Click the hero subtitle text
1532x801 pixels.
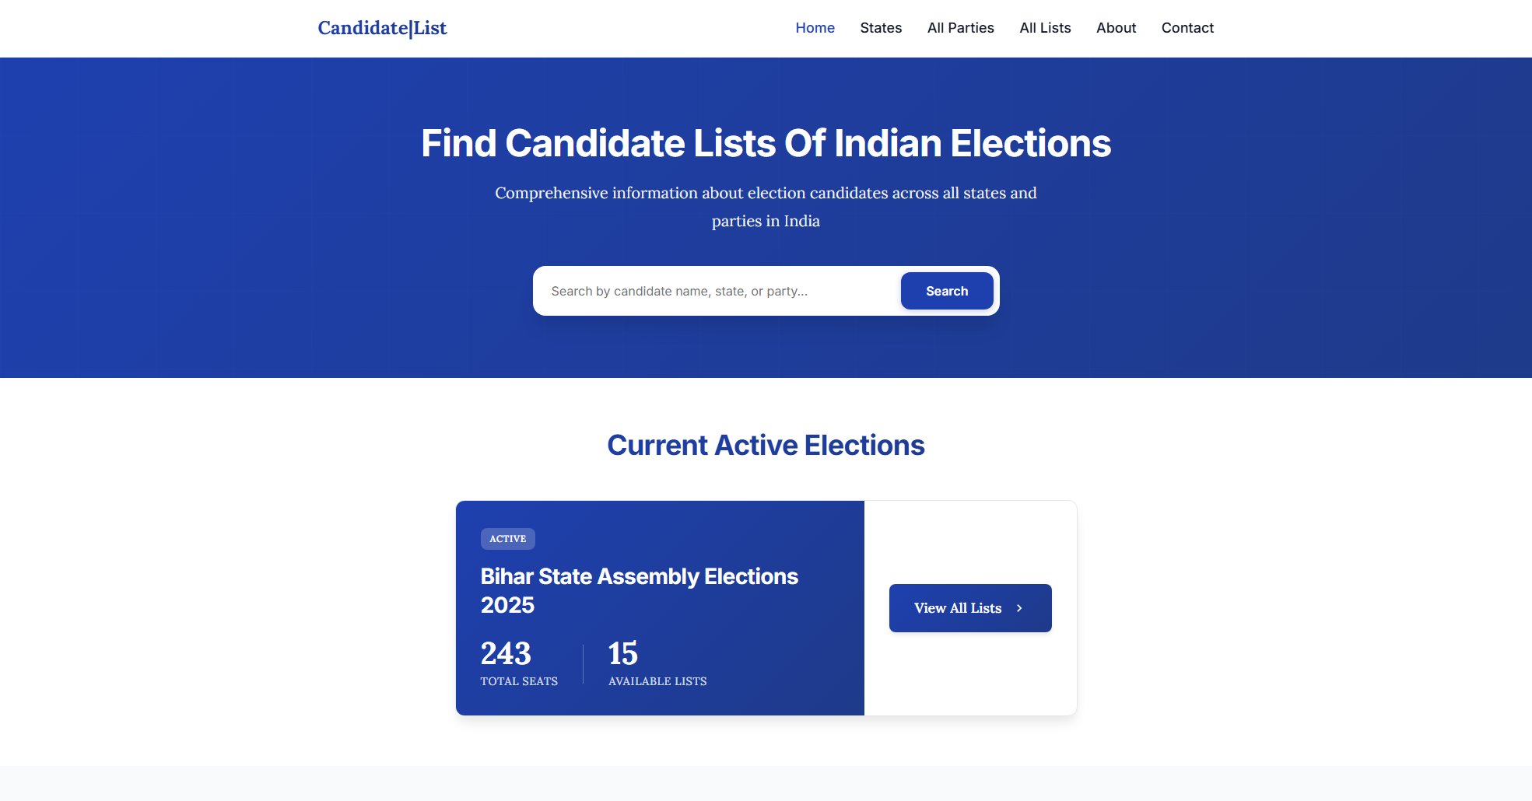[x=766, y=206]
